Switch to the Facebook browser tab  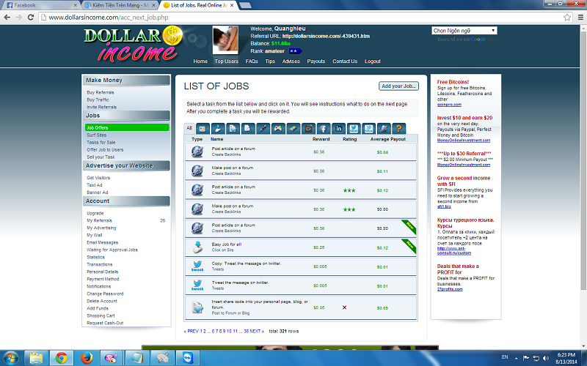pos(40,5)
